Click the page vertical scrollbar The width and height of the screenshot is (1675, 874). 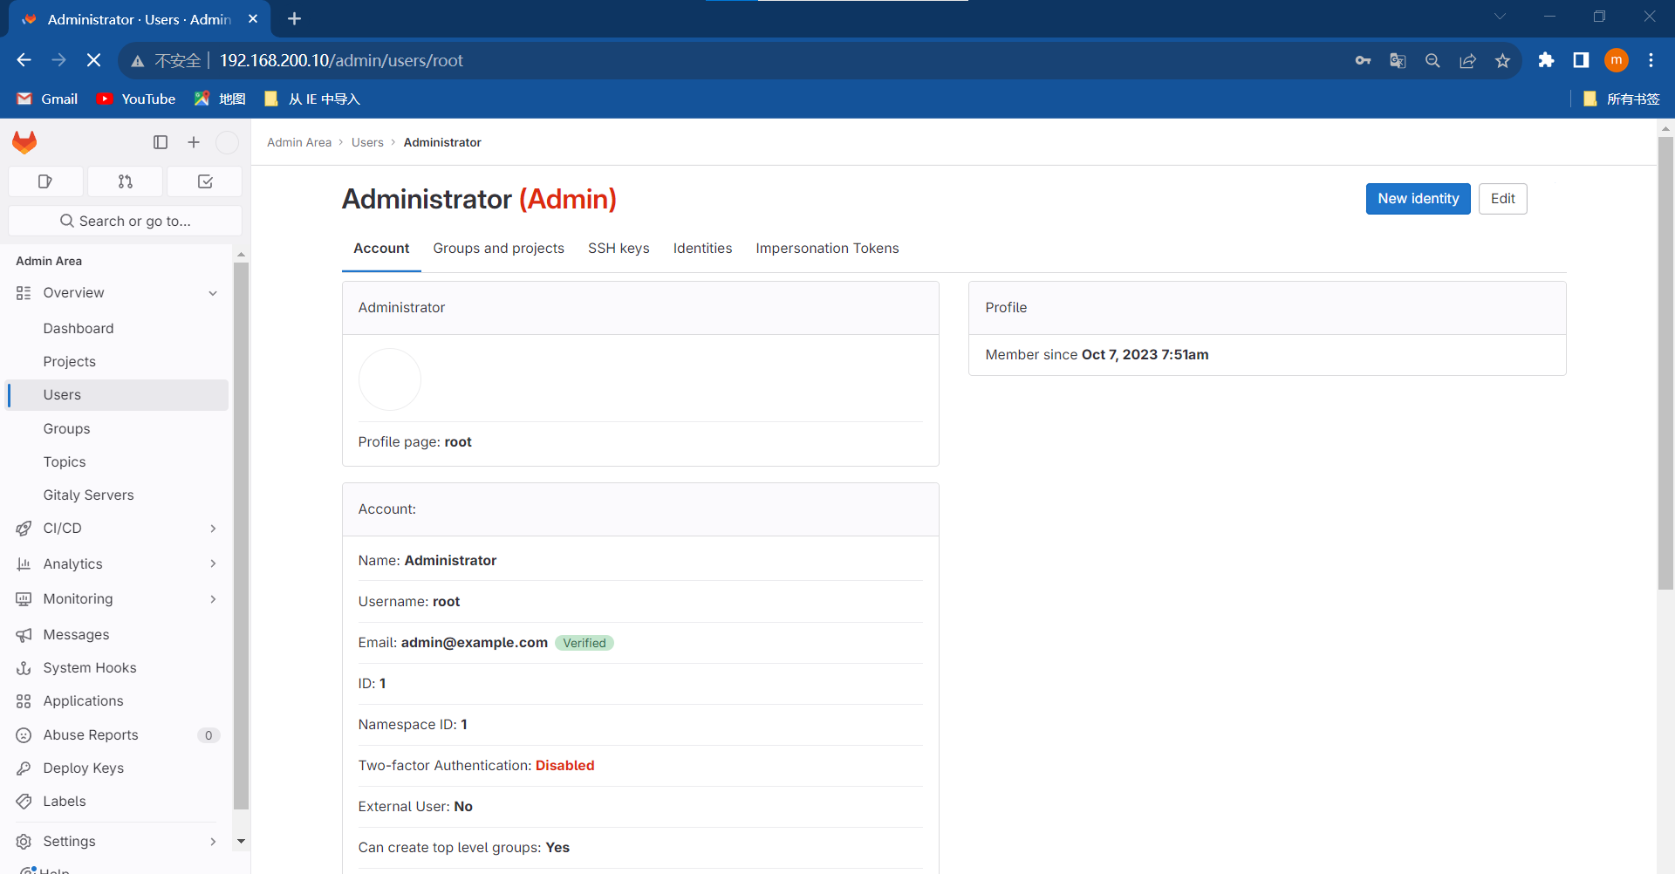coord(1665,363)
